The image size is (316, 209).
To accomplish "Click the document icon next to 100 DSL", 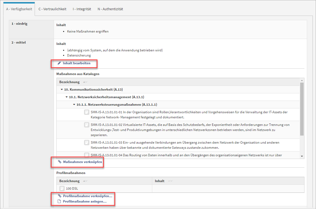I will point(62,189).
